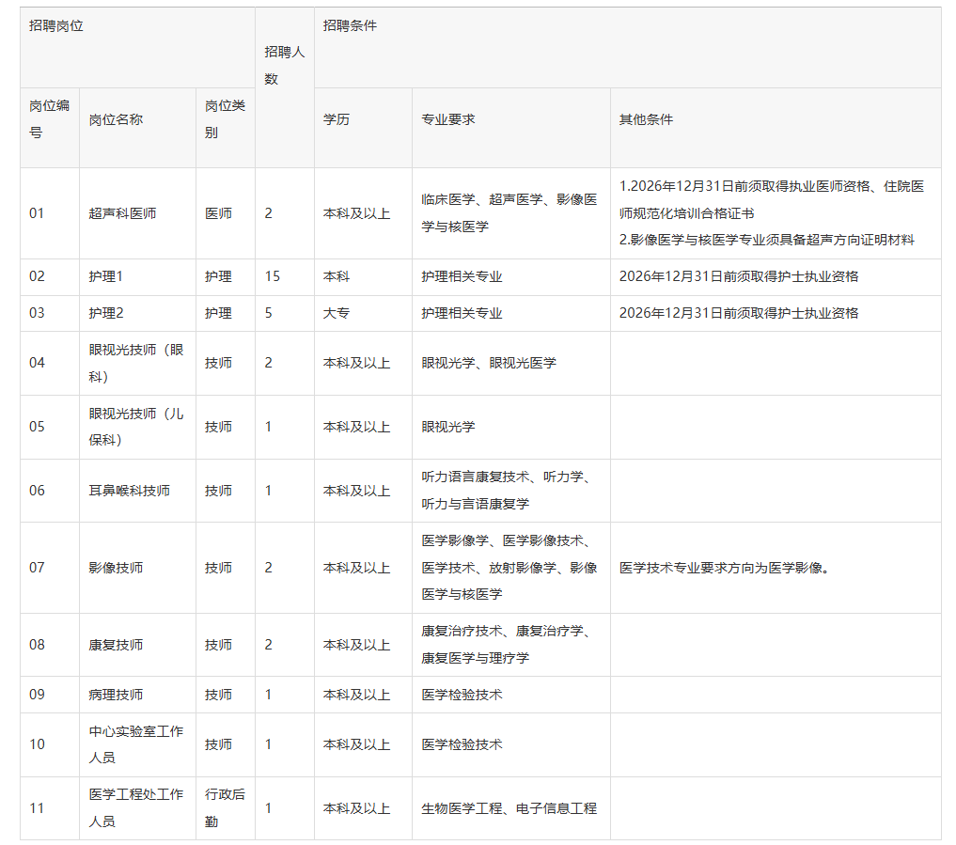Click the 招聘人数 column header
The height and width of the screenshot is (845, 956).
(284, 66)
